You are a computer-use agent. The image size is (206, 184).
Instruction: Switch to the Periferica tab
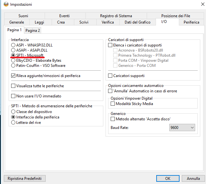tap(191, 22)
